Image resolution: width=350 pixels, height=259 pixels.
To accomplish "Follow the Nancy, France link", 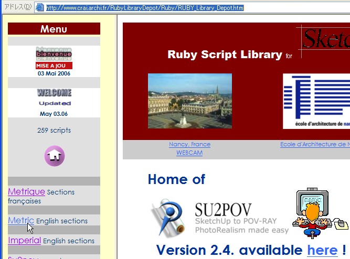I will click(189, 144).
